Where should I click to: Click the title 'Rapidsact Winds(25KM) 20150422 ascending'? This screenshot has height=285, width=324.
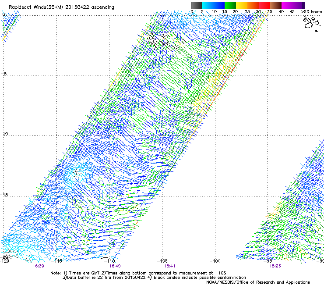click(x=61, y=7)
